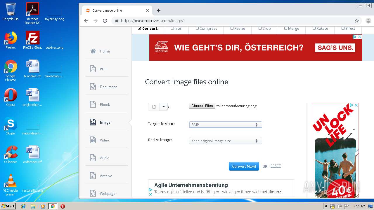Image resolution: width=374 pixels, height=210 pixels.
Task: Open the Webpage sidebar icon
Action: pos(93,193)
